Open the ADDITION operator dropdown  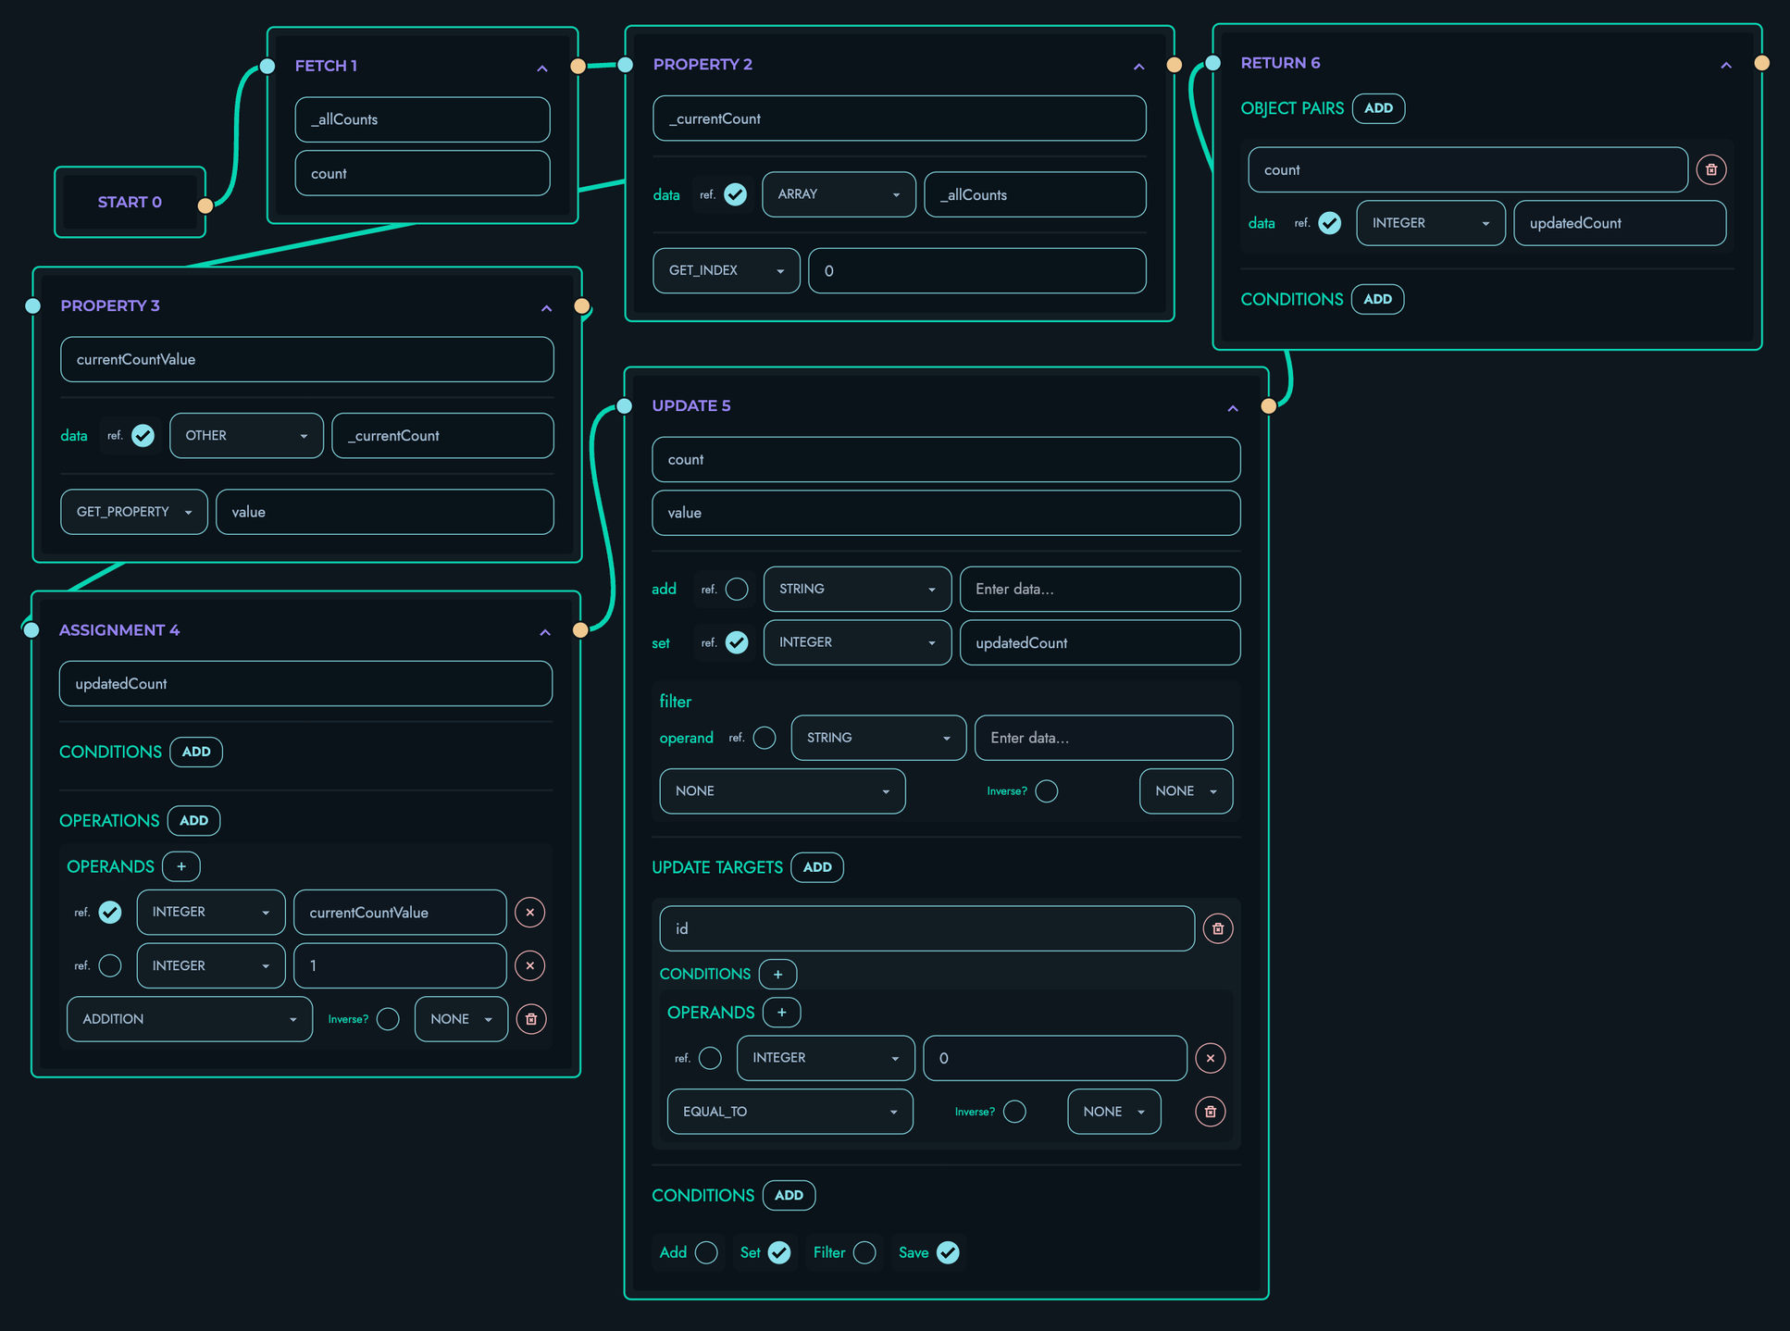coord(190,1019)
